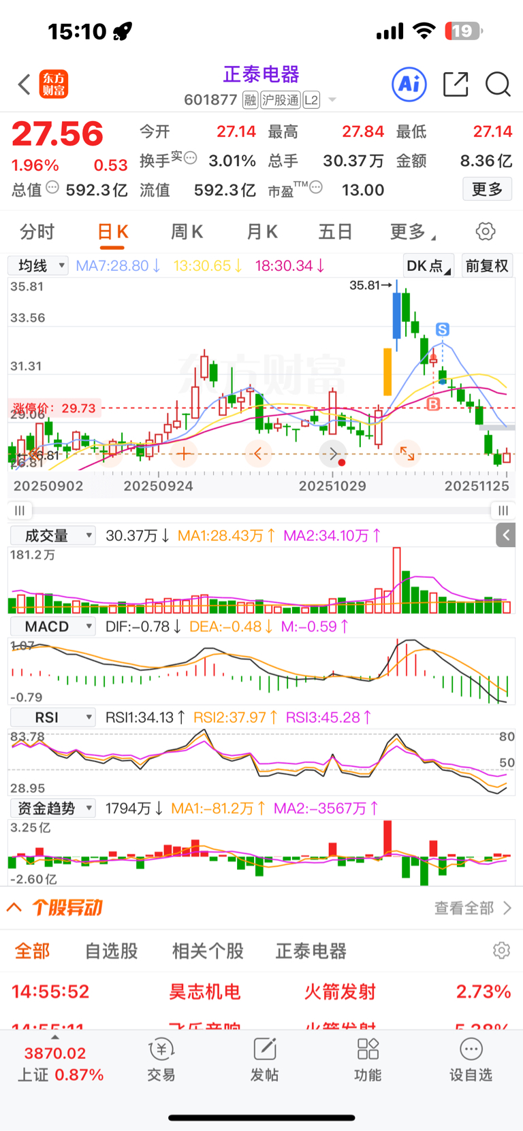Open 更多 period dropdown tab

tap(413, 232)
